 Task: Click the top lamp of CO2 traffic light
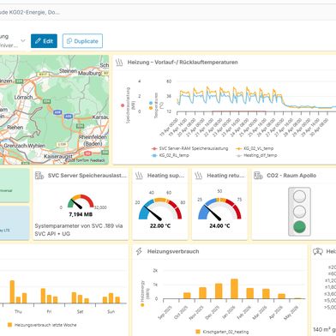(299, 196)
